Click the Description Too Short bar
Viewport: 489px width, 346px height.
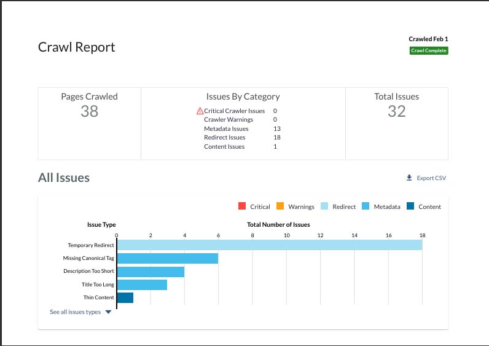click(151, 272)
